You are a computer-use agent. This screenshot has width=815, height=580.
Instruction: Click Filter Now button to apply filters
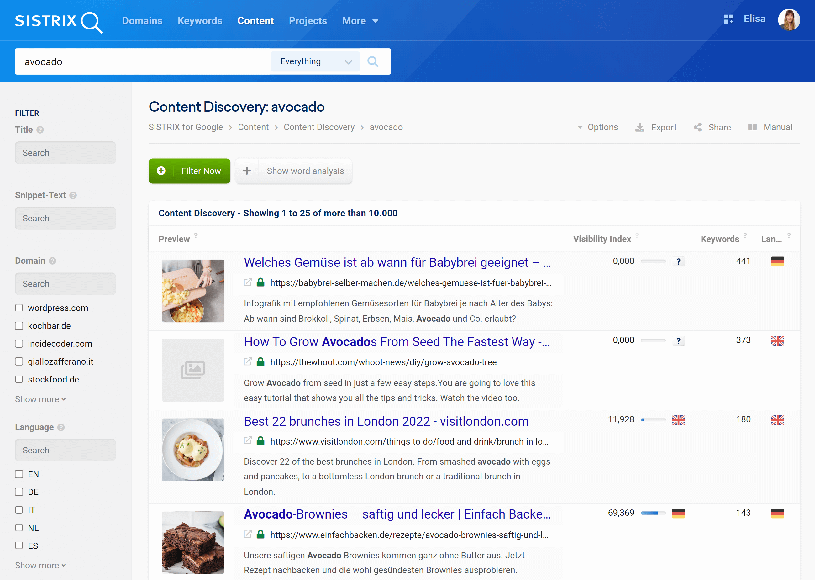189,170
